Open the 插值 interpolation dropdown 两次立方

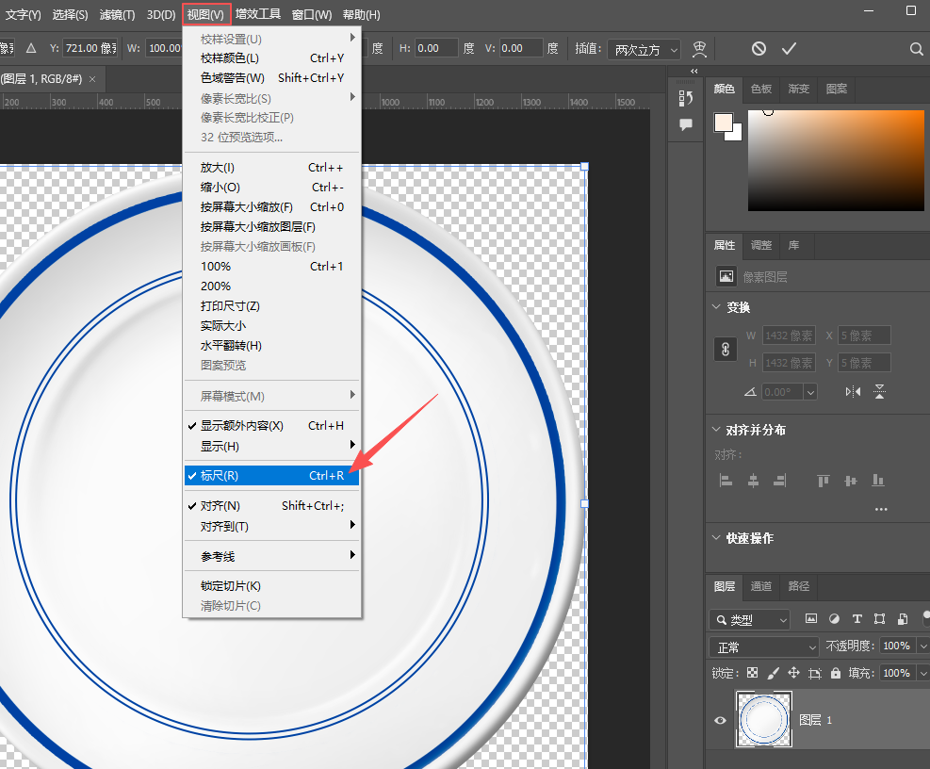pos(644,49)
